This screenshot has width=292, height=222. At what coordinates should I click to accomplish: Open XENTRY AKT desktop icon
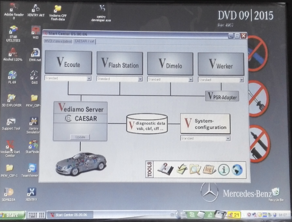[35, 10]
